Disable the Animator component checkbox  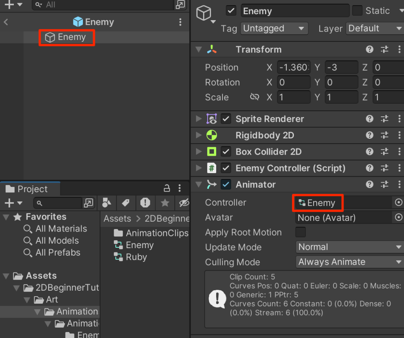226,185
